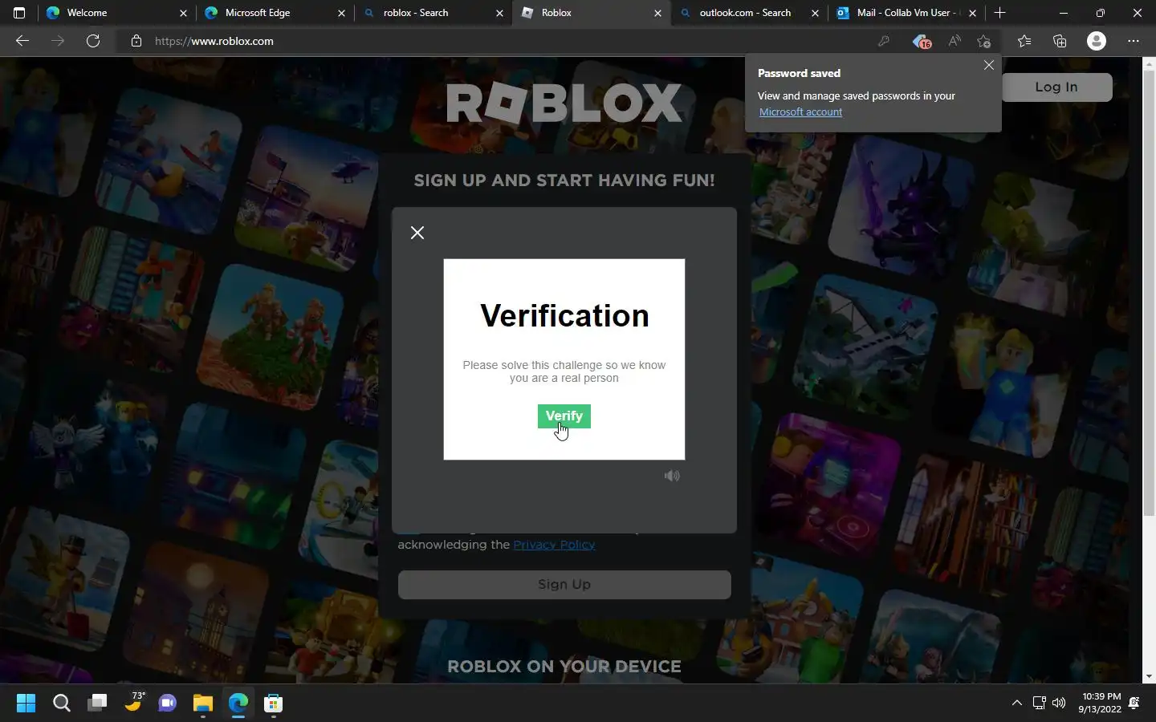The width and height of the screenshot is (1156, 722).
Task: Close the roblox - Search tab
Action: [x=499, y=14]
